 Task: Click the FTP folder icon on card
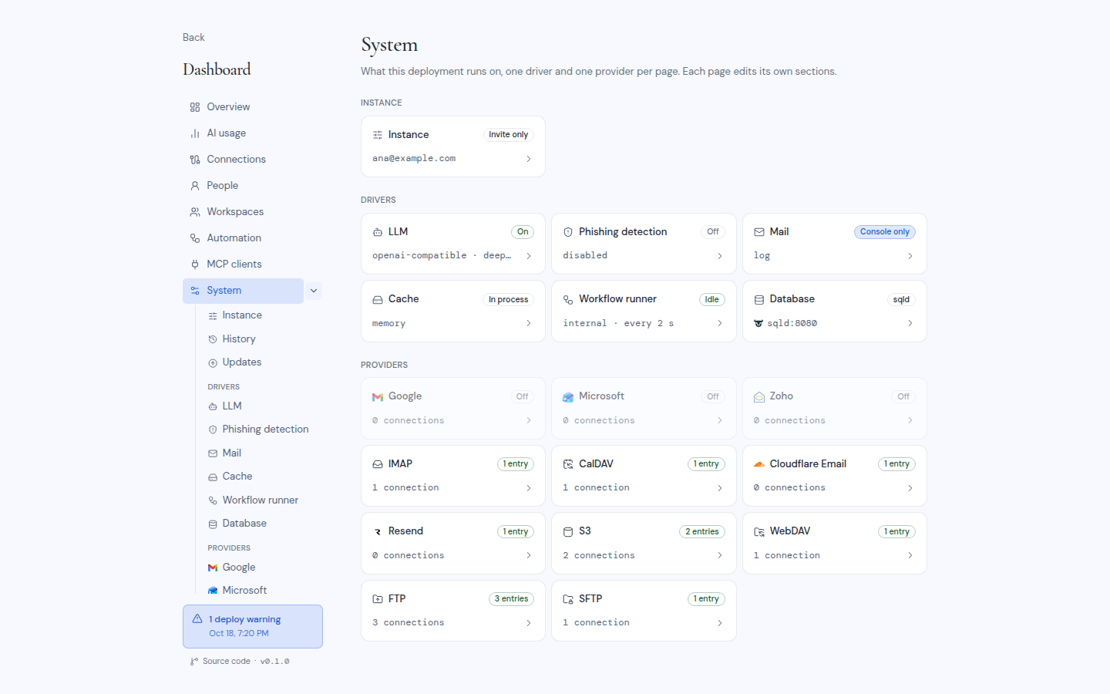point(378,599)
